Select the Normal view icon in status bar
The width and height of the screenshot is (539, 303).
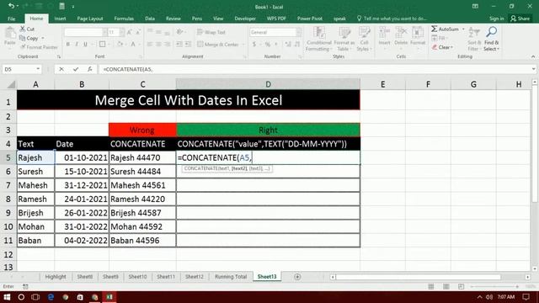click(431, 286)
